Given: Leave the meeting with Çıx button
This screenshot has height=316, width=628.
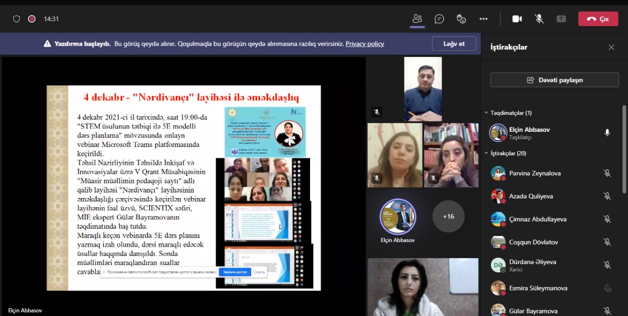Looking at the screenshot, I should (x=598, y=19).
